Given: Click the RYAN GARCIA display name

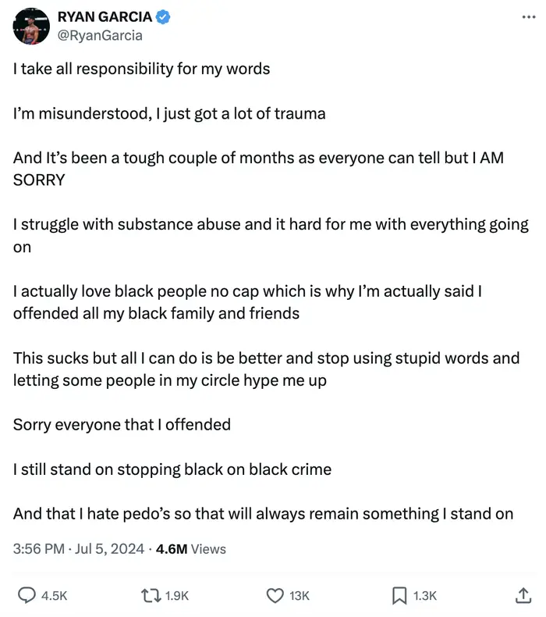Looking at the screenshot, I should coord(105,17).
